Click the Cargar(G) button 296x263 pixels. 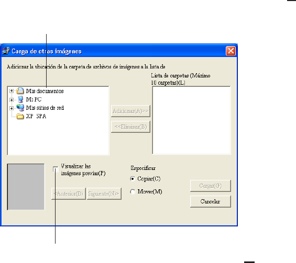[x=211, y=186]
